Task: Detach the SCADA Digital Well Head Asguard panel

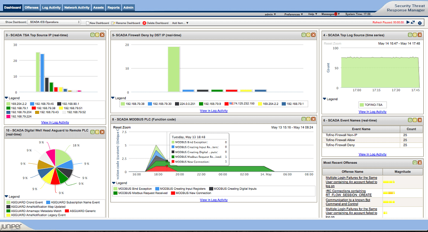Action: click(92, 132)
